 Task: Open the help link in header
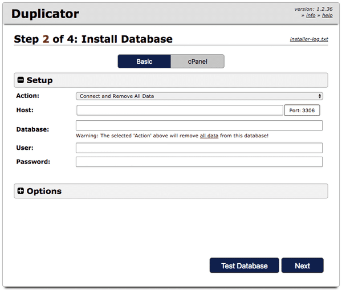tap(327, 15)
